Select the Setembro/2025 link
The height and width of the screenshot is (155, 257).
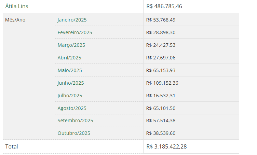coord(75,121)
